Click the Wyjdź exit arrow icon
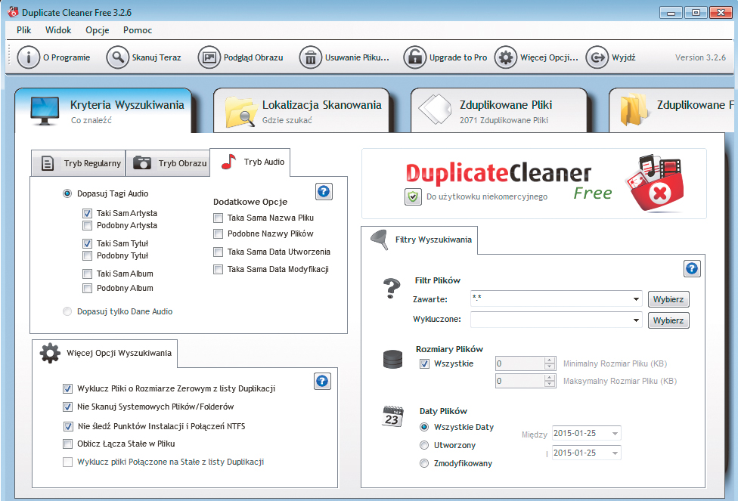 pos(597,57)
